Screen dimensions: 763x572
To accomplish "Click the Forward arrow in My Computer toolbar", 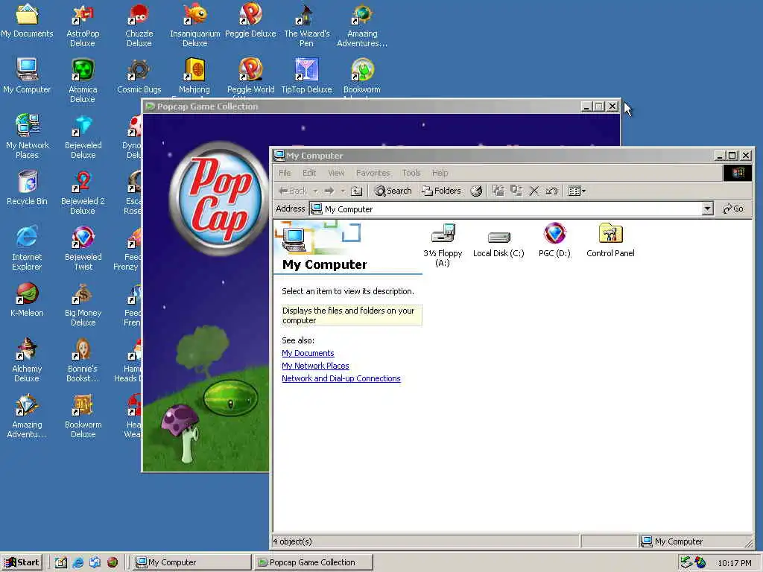I will pos(329,191).
